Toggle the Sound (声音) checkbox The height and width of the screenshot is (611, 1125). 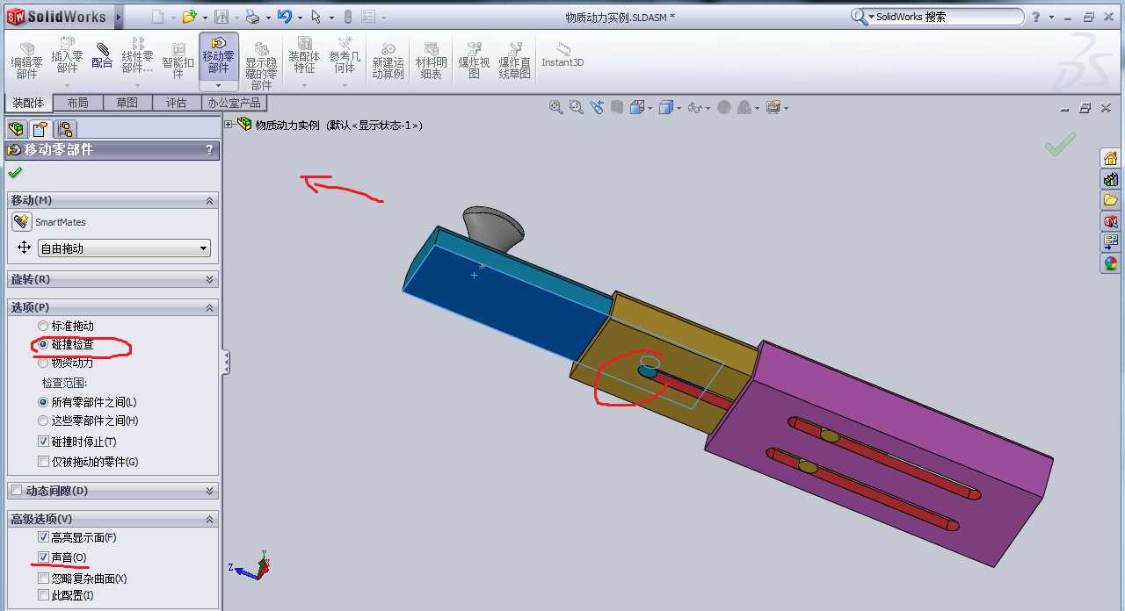coord(44,557)
